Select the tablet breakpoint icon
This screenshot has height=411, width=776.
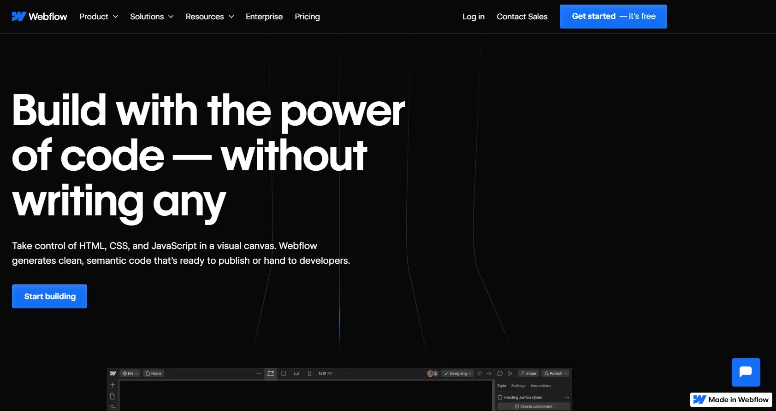tap(284, 373)
